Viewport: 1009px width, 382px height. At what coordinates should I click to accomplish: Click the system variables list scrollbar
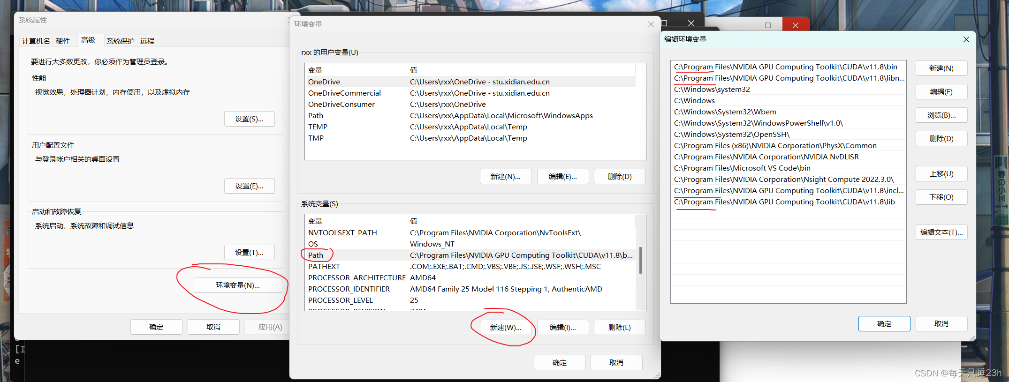click(x=641, y=261)
